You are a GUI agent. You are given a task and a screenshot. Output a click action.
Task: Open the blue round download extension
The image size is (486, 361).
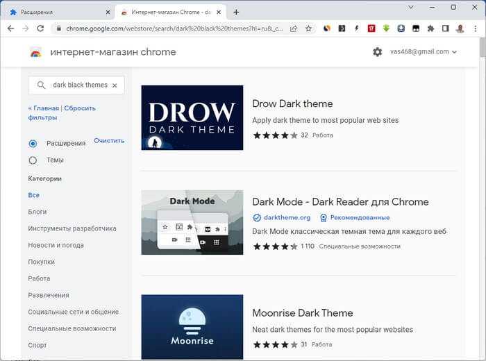(x=401, y=28)
